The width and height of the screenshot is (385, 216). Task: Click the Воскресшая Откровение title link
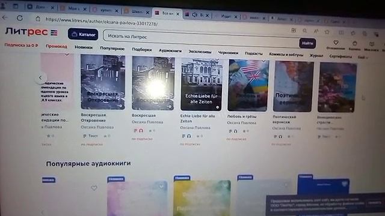(93, 118)
